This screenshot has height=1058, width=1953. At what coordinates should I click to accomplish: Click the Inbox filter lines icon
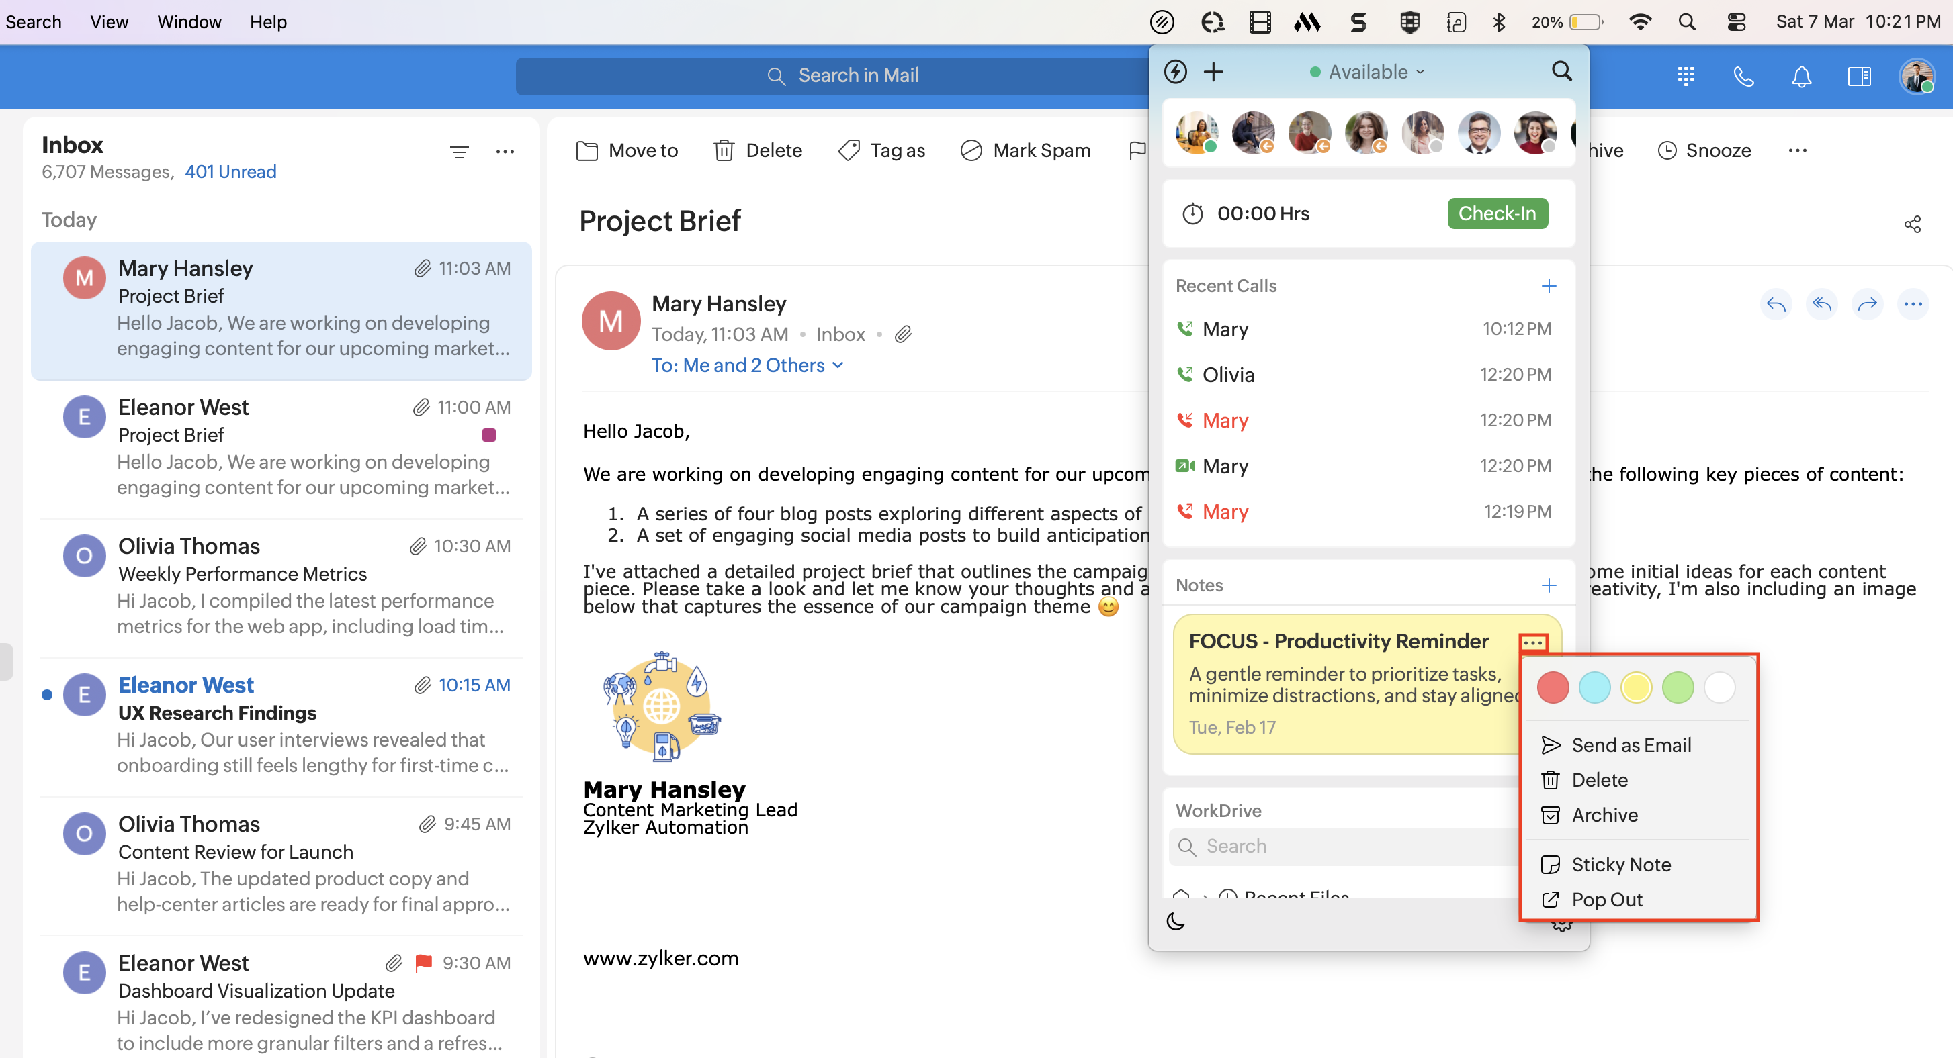(459, 152)
